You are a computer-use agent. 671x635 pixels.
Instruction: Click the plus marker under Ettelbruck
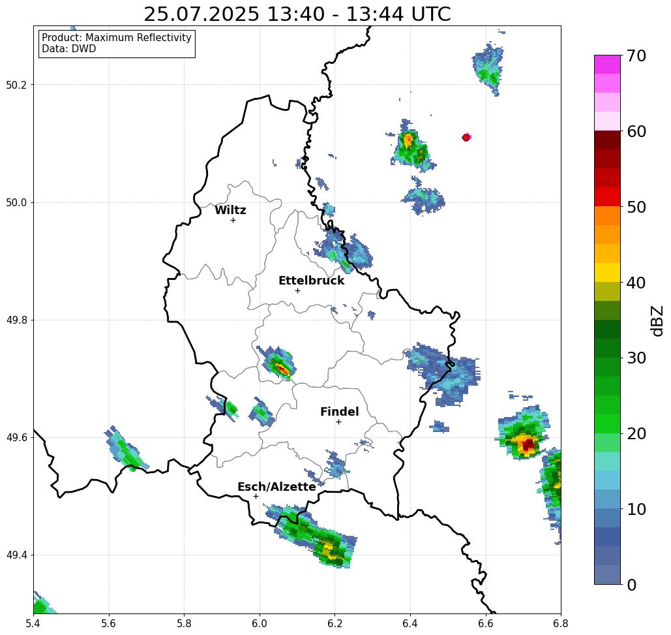click(x=298, y=290)
